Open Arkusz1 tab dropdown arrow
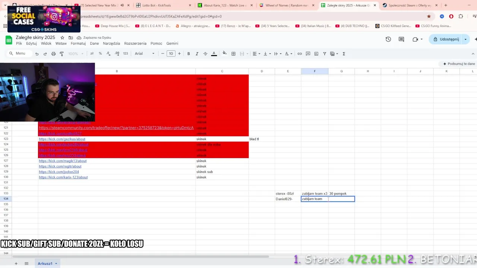Image resolution: width=477 pixels, height=268 pixels. pyautogui.click(x=56, y=264)
